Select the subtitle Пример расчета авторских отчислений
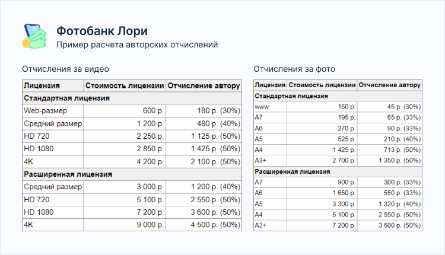Screen dimensions: 445x255 pos(136,45)
